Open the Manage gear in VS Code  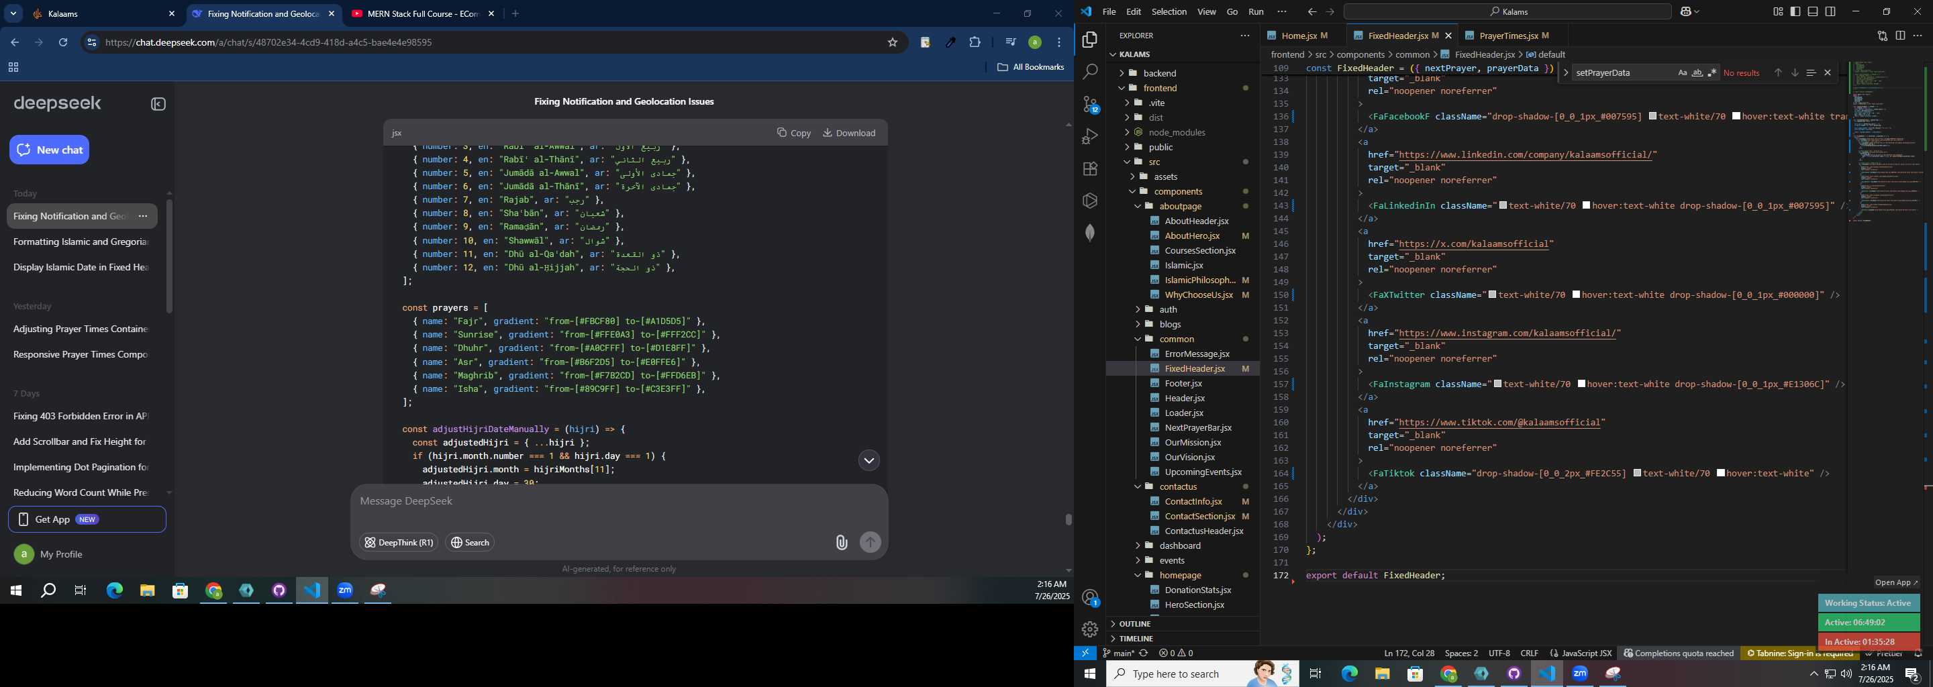(x=1089, y=630)
